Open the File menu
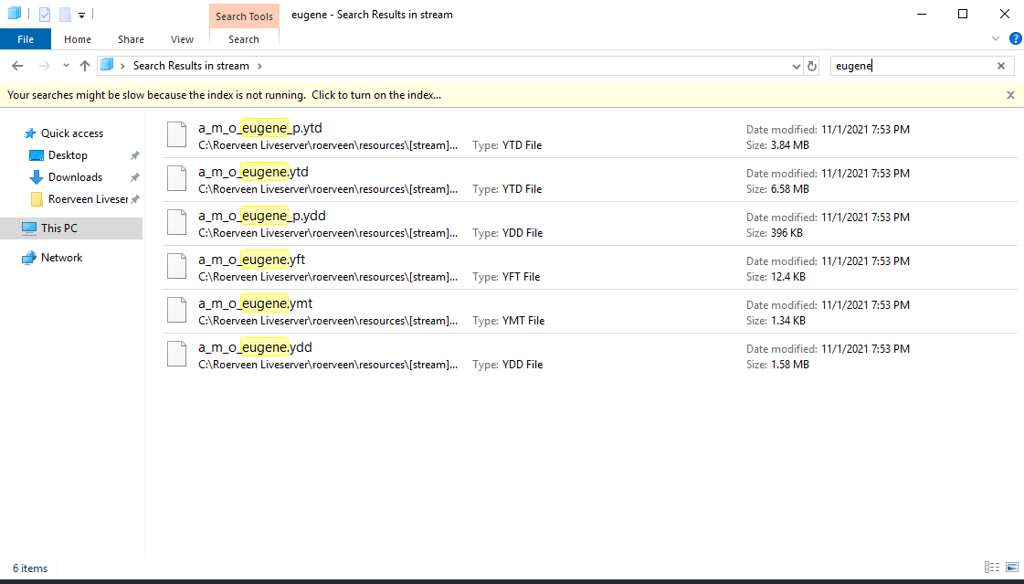 26,39
